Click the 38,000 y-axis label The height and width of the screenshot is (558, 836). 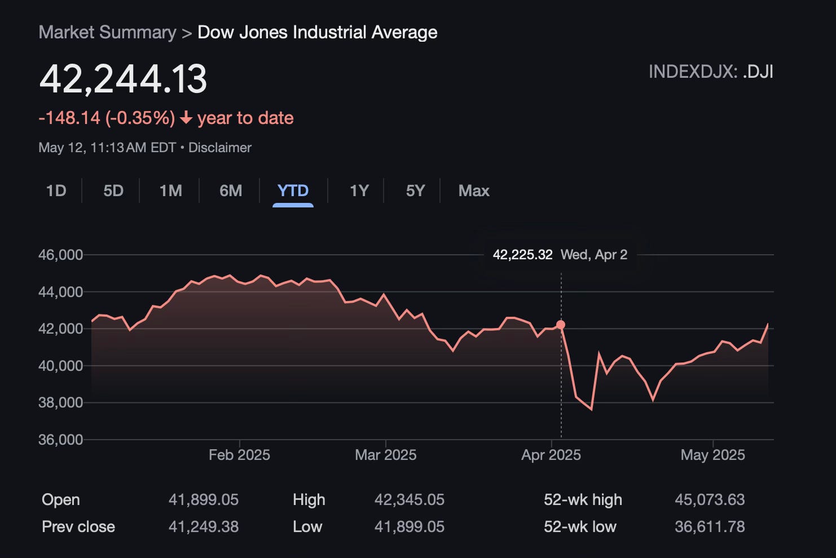(x=60, y=402)
